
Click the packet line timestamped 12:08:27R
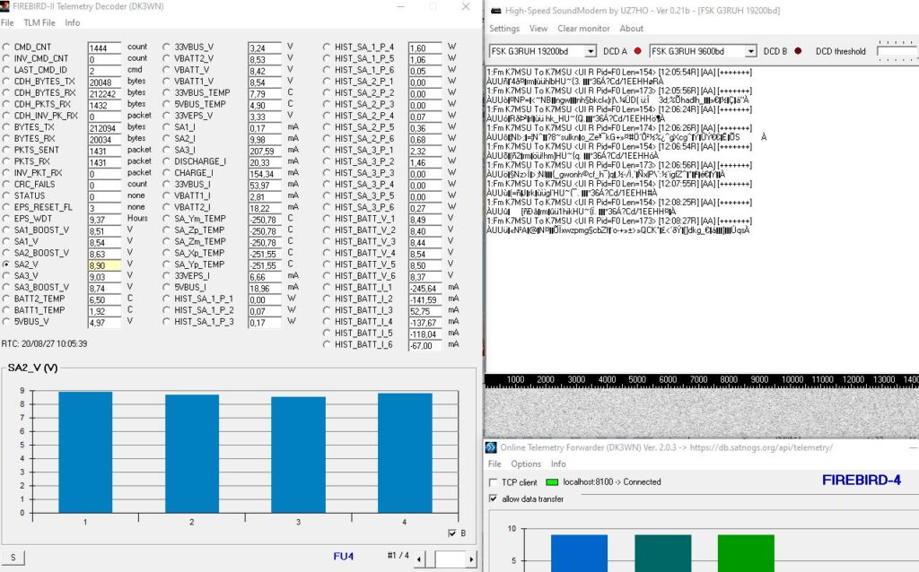619,221
